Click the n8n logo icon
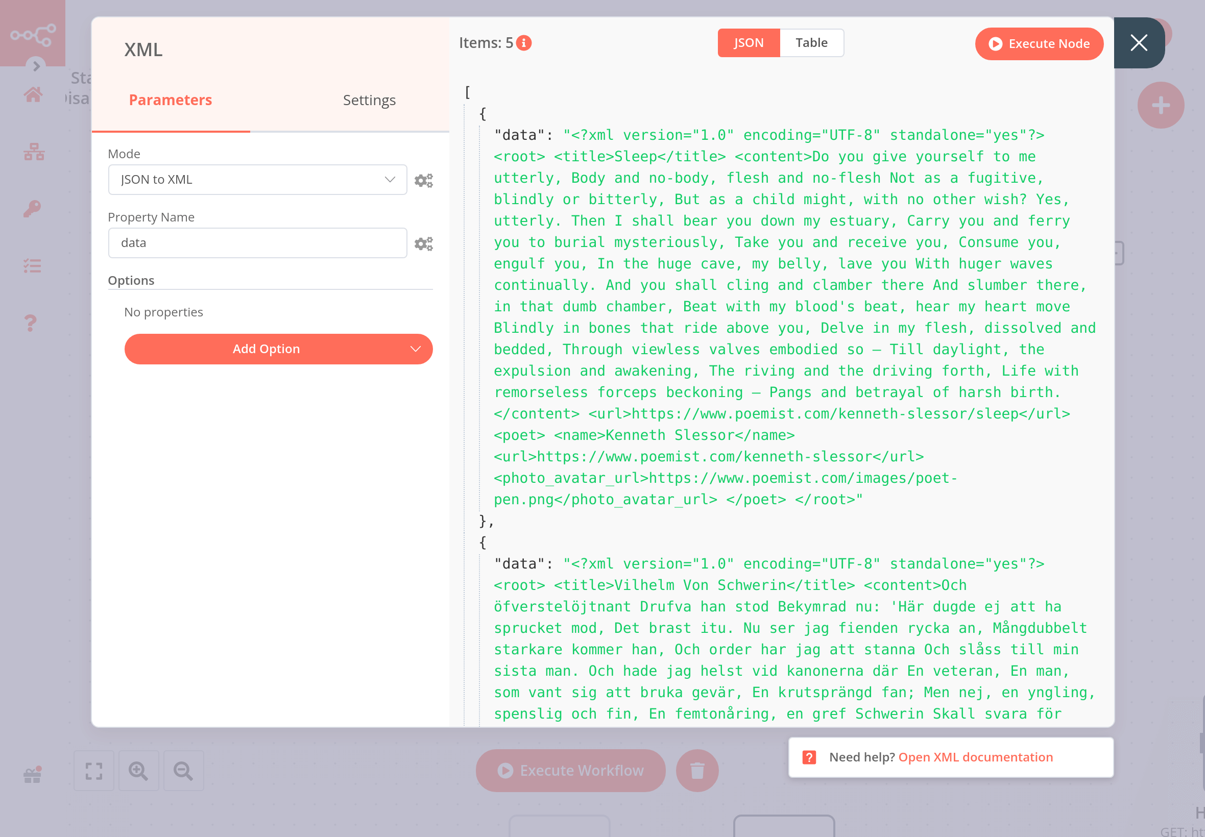The image size is (1205, 837). 33,35
